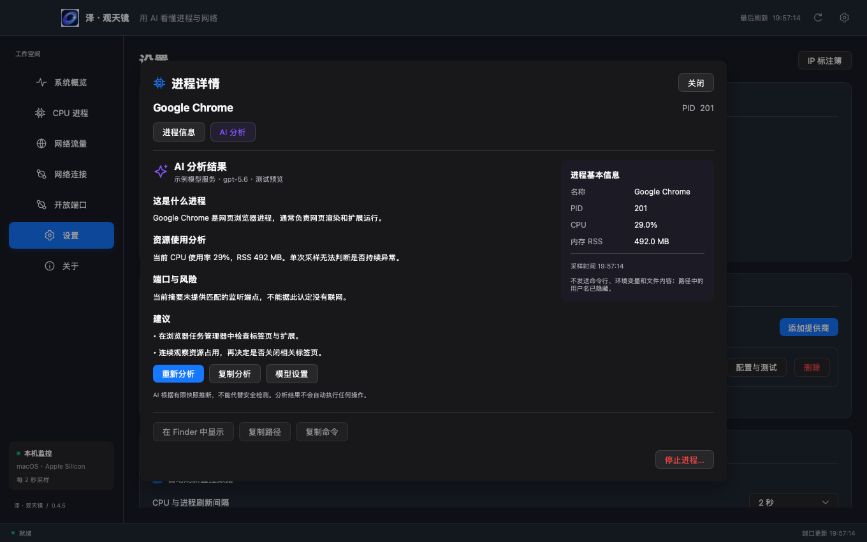
Task: Click the macOS · Apple Silicon text
Action: click(x=51, y=467)
